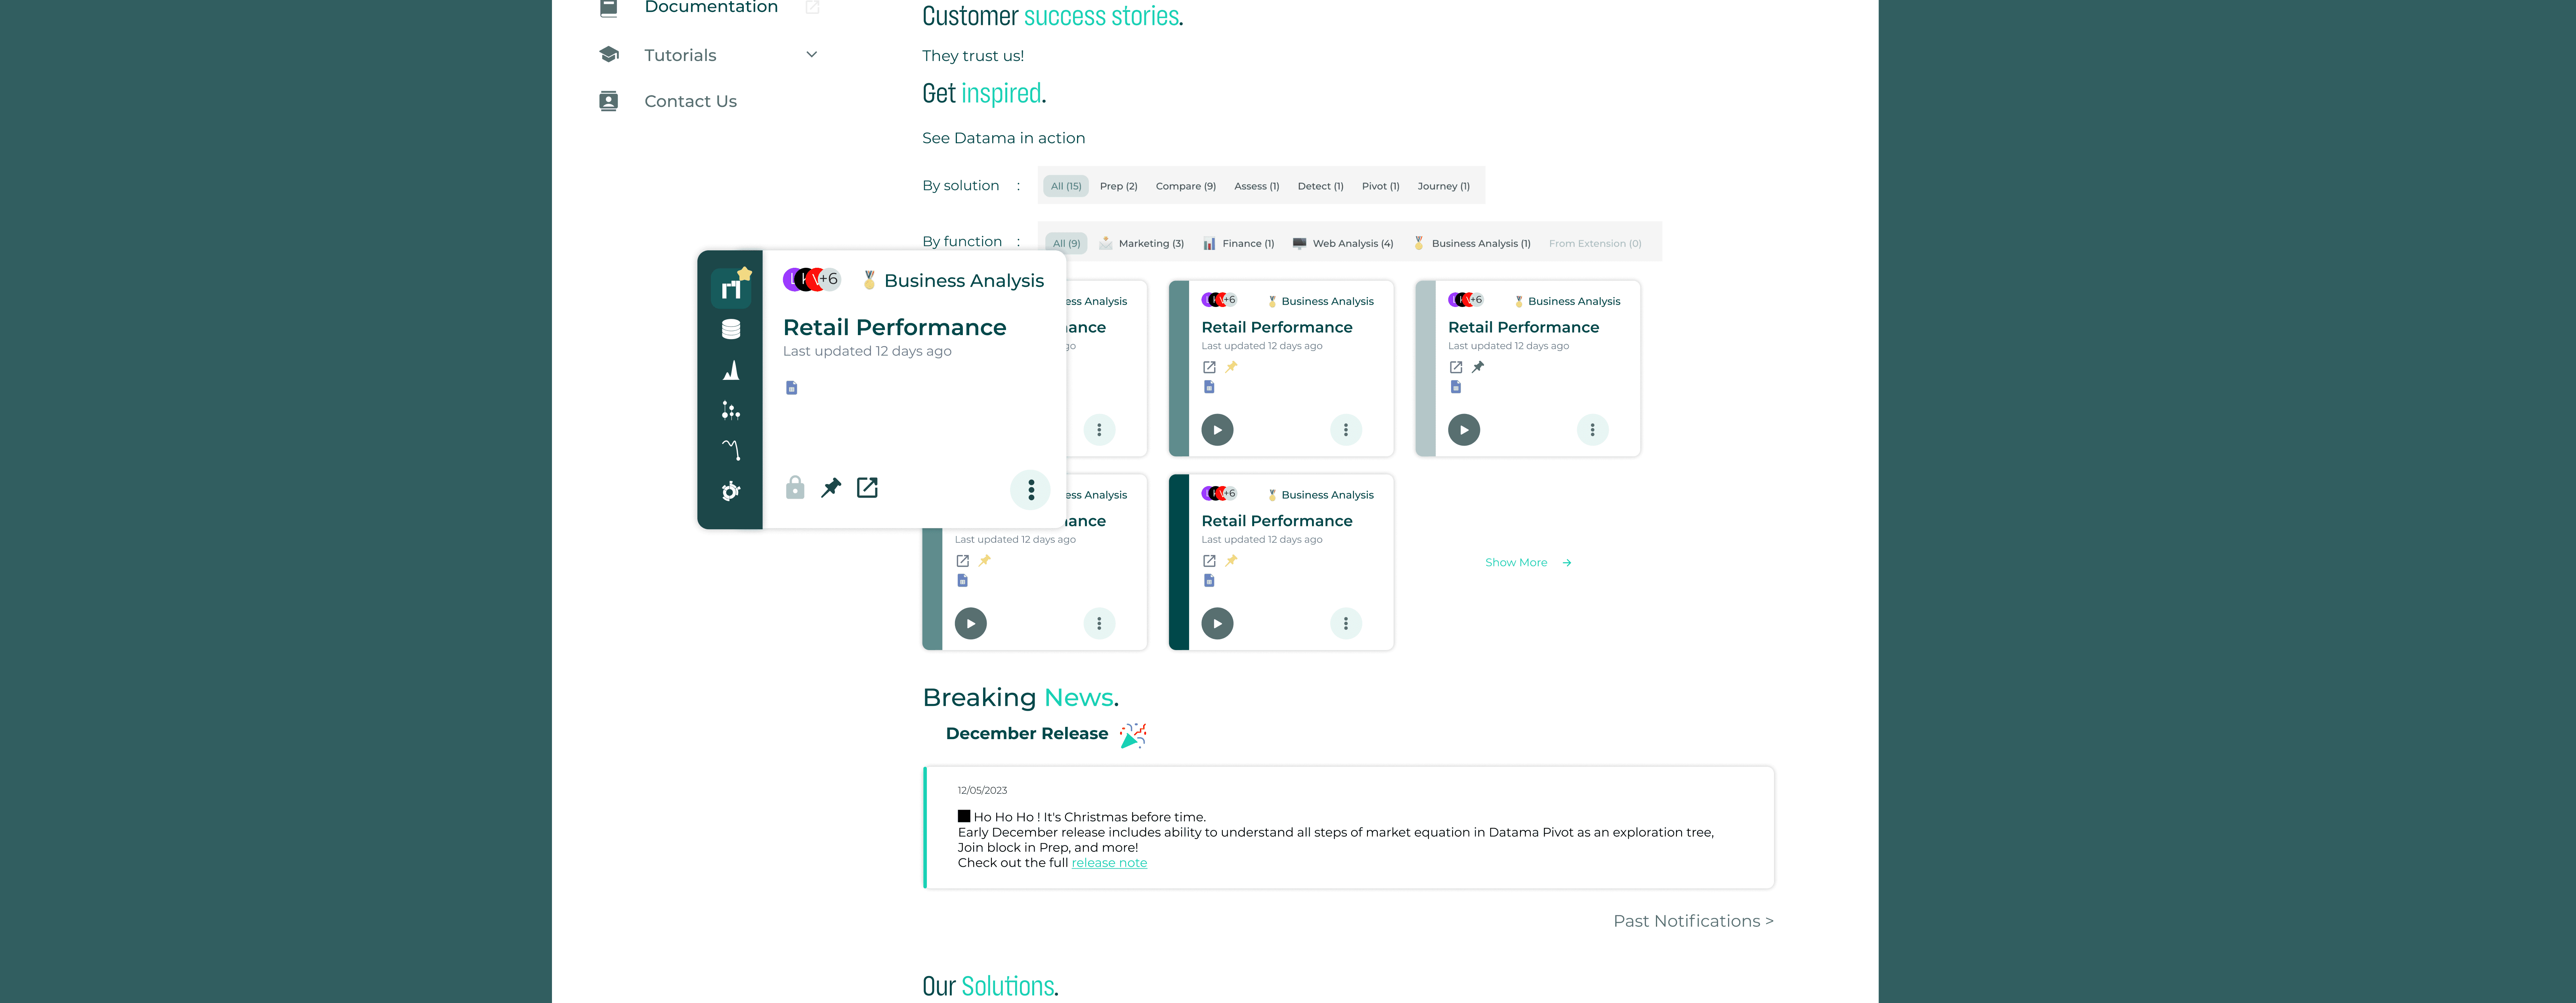This screenshot has height=1003, width=2576.
Task: Open Contact Us in the sidebar
Action: [690, 101]
